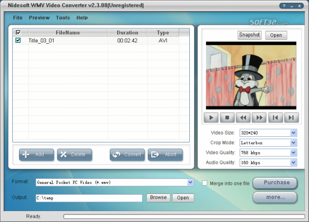Abort the current conversion
The height and width of the screenshot is (222, 309).
coord(165,155)
